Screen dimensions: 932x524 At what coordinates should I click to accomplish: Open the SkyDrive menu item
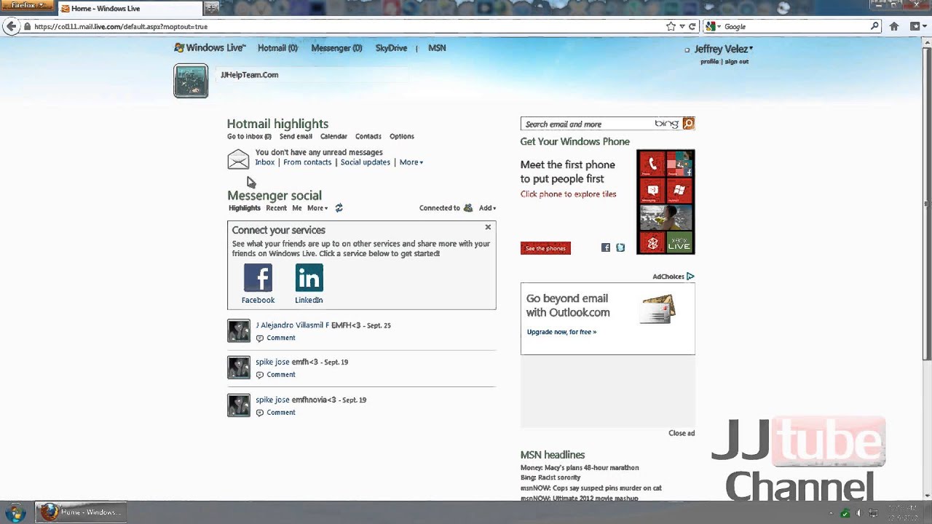tap(391, 48)
